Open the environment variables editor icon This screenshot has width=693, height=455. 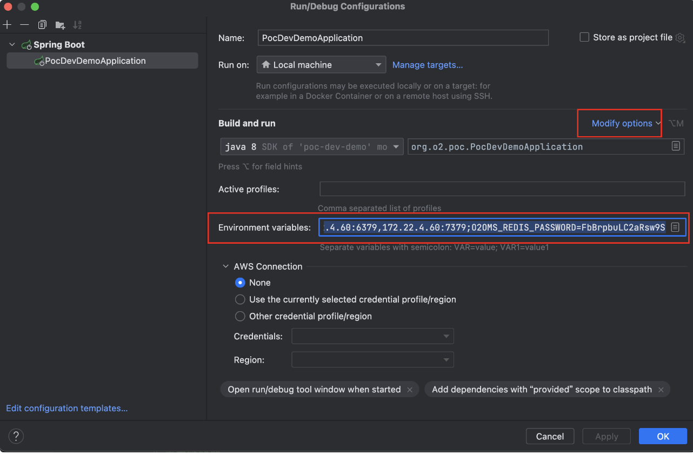[x=675, y=227]
